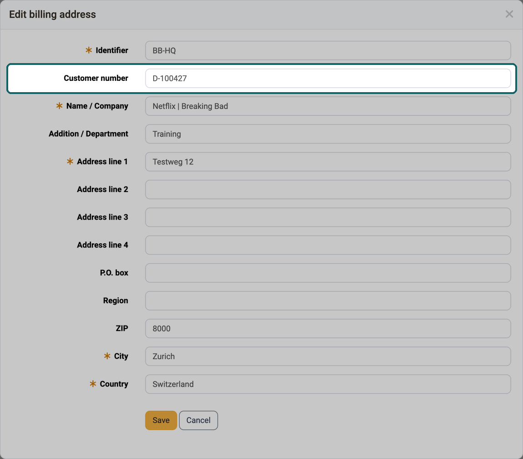Click the P.O. box label
This screenshot has height=459, width=523.
tap(114, 272)
